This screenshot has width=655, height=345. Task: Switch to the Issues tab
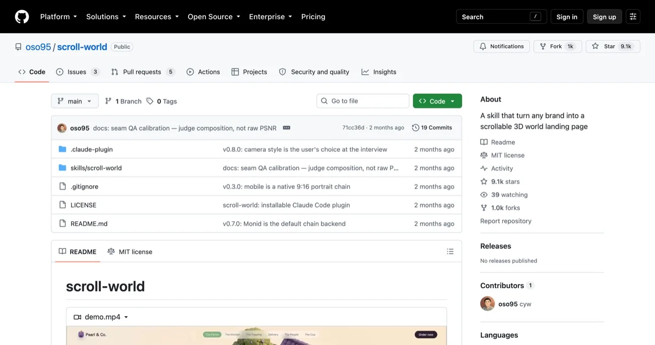(78, 72)
